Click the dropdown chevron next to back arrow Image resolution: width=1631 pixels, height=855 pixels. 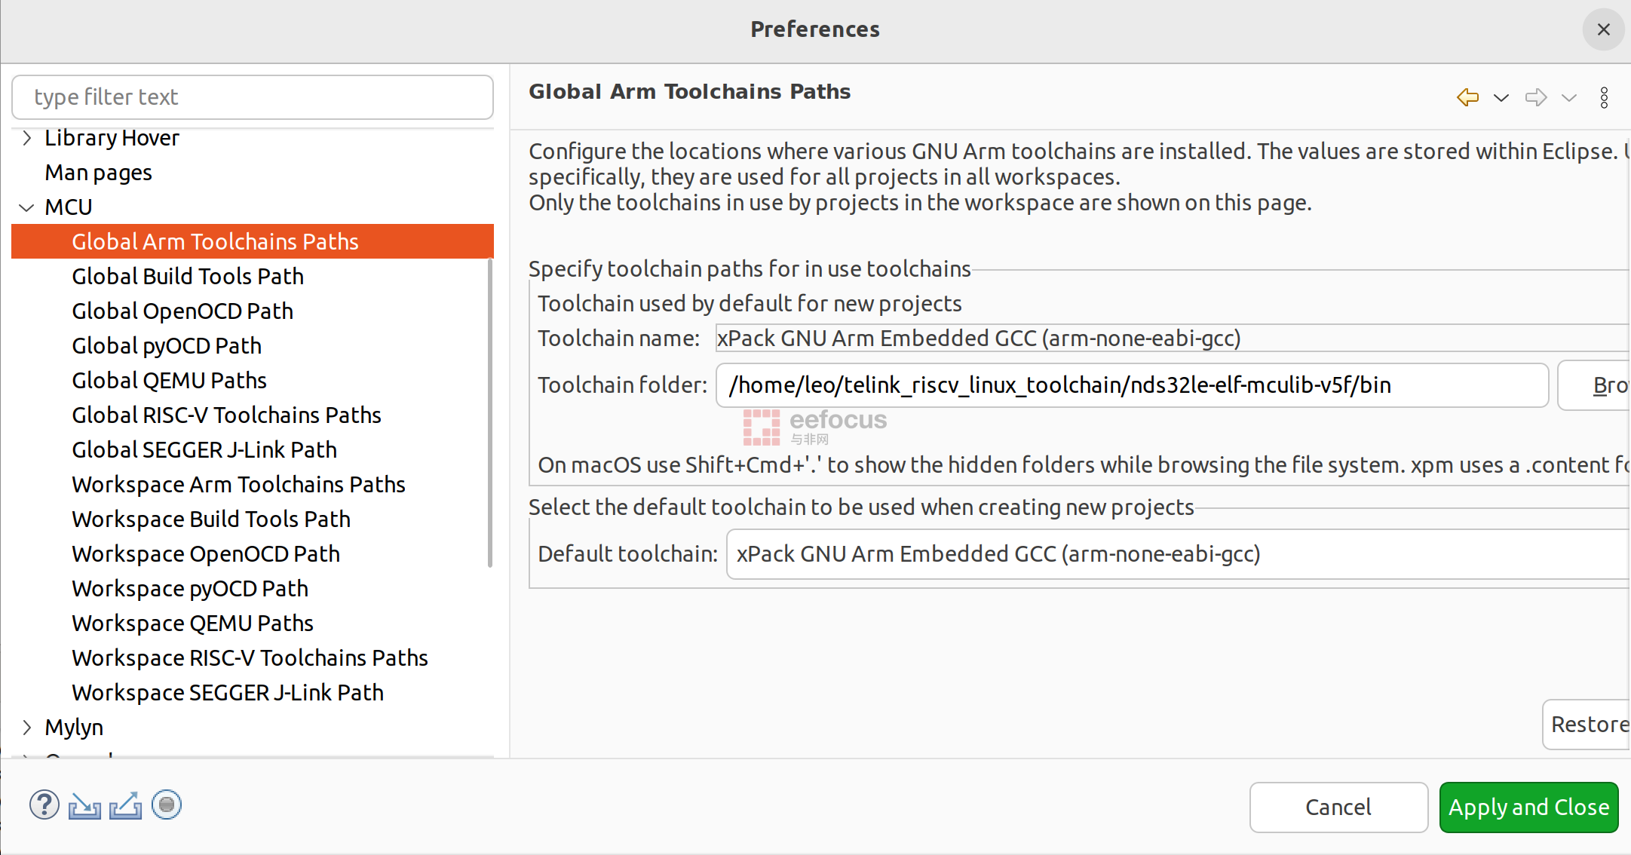pyautogui.click(x=1501, y=98)
